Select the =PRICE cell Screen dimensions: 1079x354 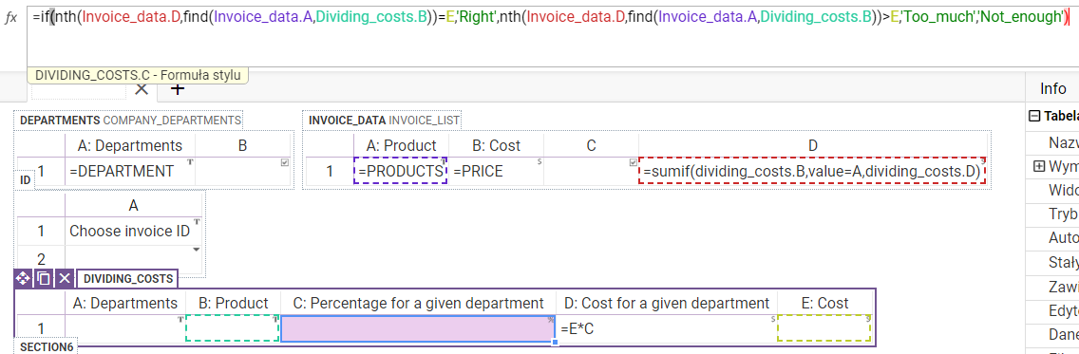coord(496,171)
